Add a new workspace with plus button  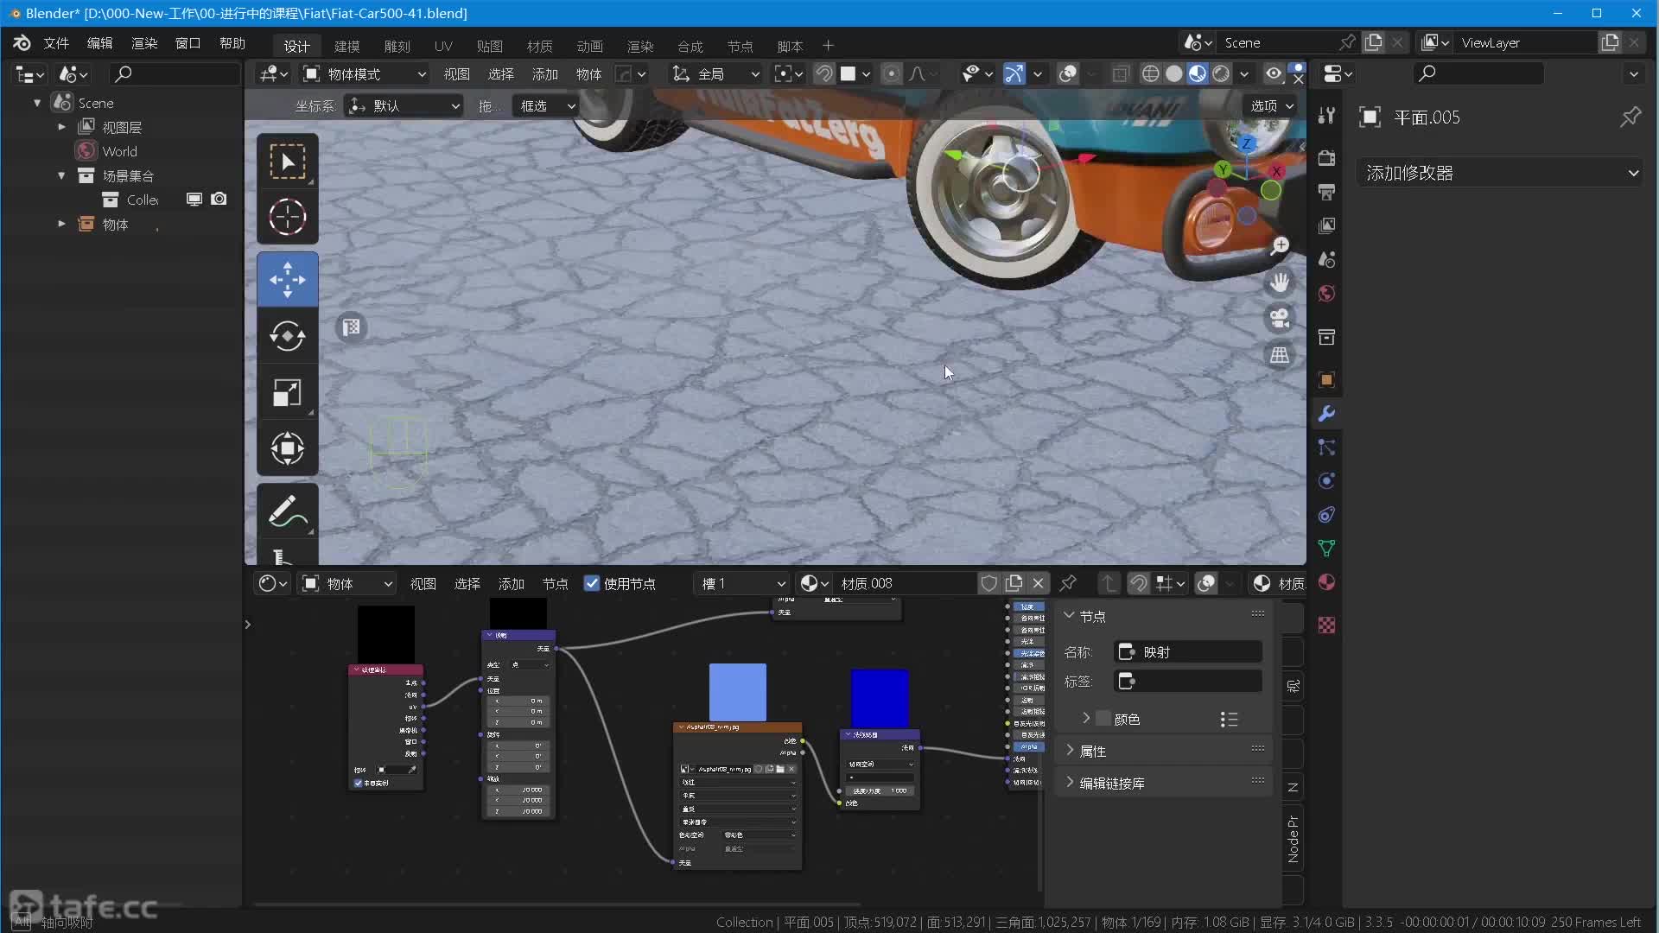[x=828, y=46]
